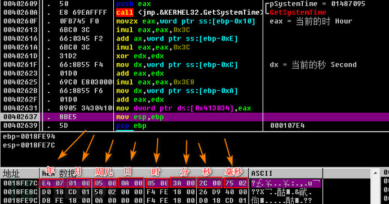Select dump address 0018FE7C
Image resolution: width=389 pixels, height=204 pixels.
click(x=20, y=183)
